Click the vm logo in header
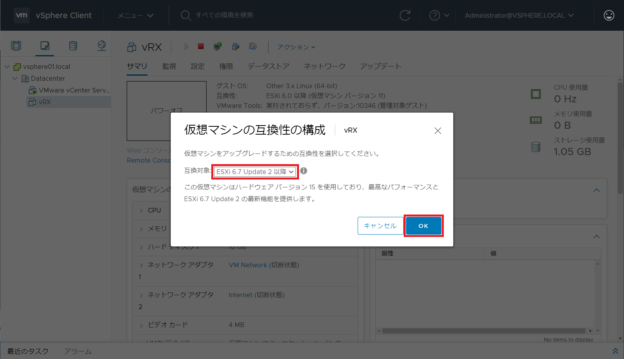624x359 pixels. (22, 15)
